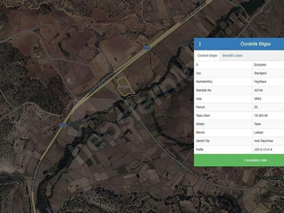The image size is (284, 213).
Task: Click the road shield on Afyon Eskişehir Yolu near parcel
Action: point(147,48)
